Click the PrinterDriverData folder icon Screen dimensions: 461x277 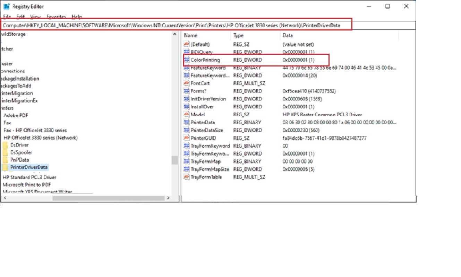[5, 167]
